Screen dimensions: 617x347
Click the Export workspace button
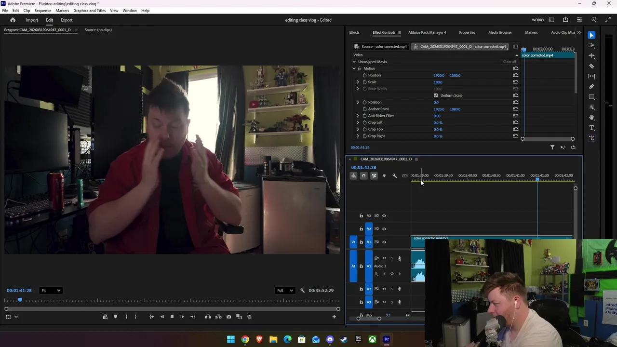click(x=67, y=20)
